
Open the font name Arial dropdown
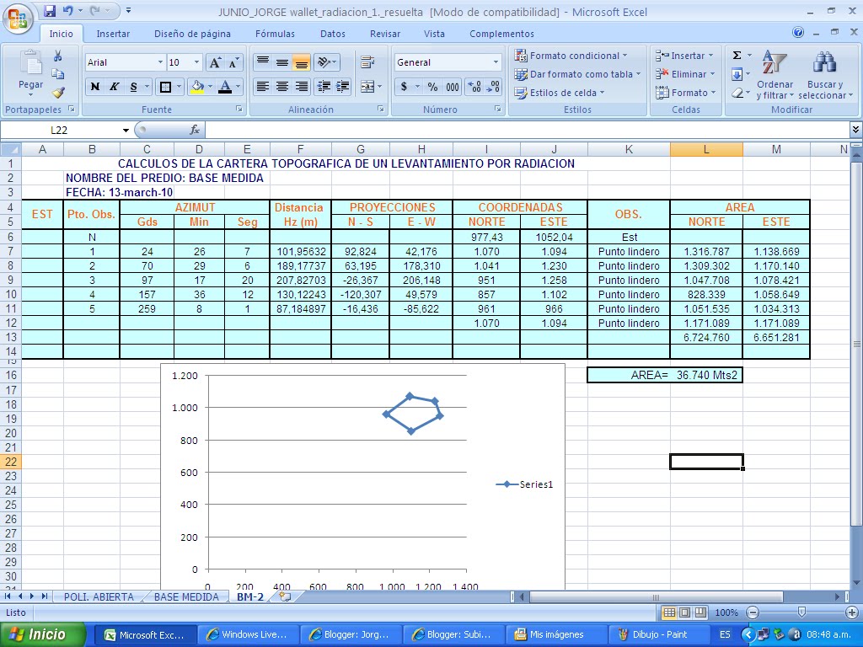click(160, 62)
